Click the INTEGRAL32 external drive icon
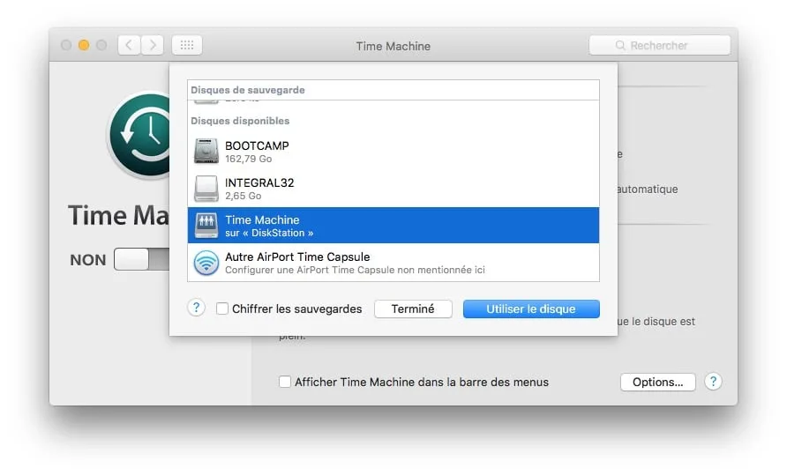This screenshot has width=787, height=476. pos(206,188)
